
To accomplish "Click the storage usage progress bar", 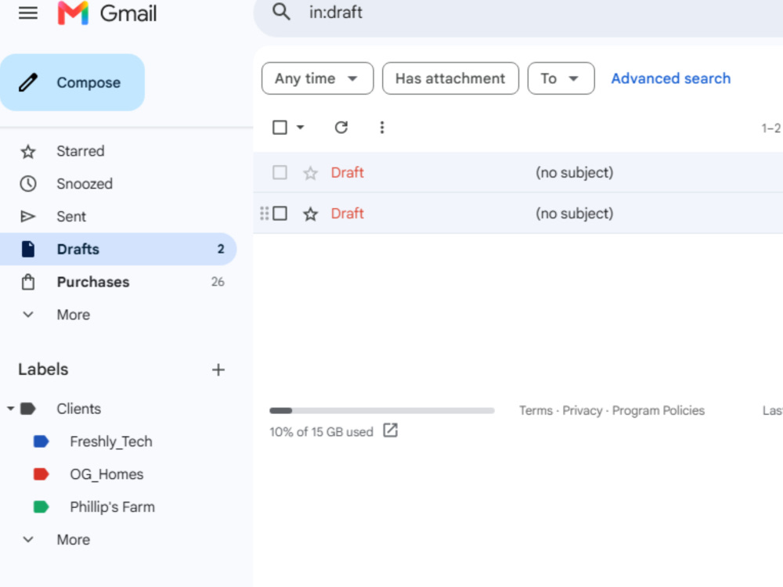I will pos(382,411).
